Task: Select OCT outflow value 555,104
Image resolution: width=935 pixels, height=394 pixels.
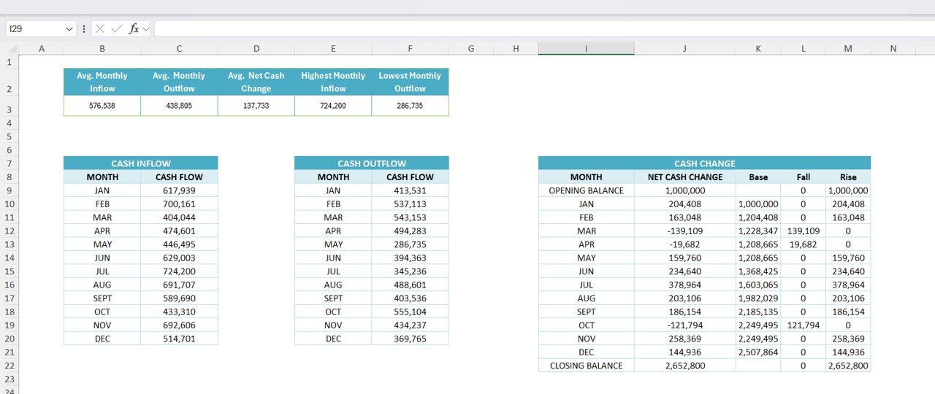Action: click(410, 312)
